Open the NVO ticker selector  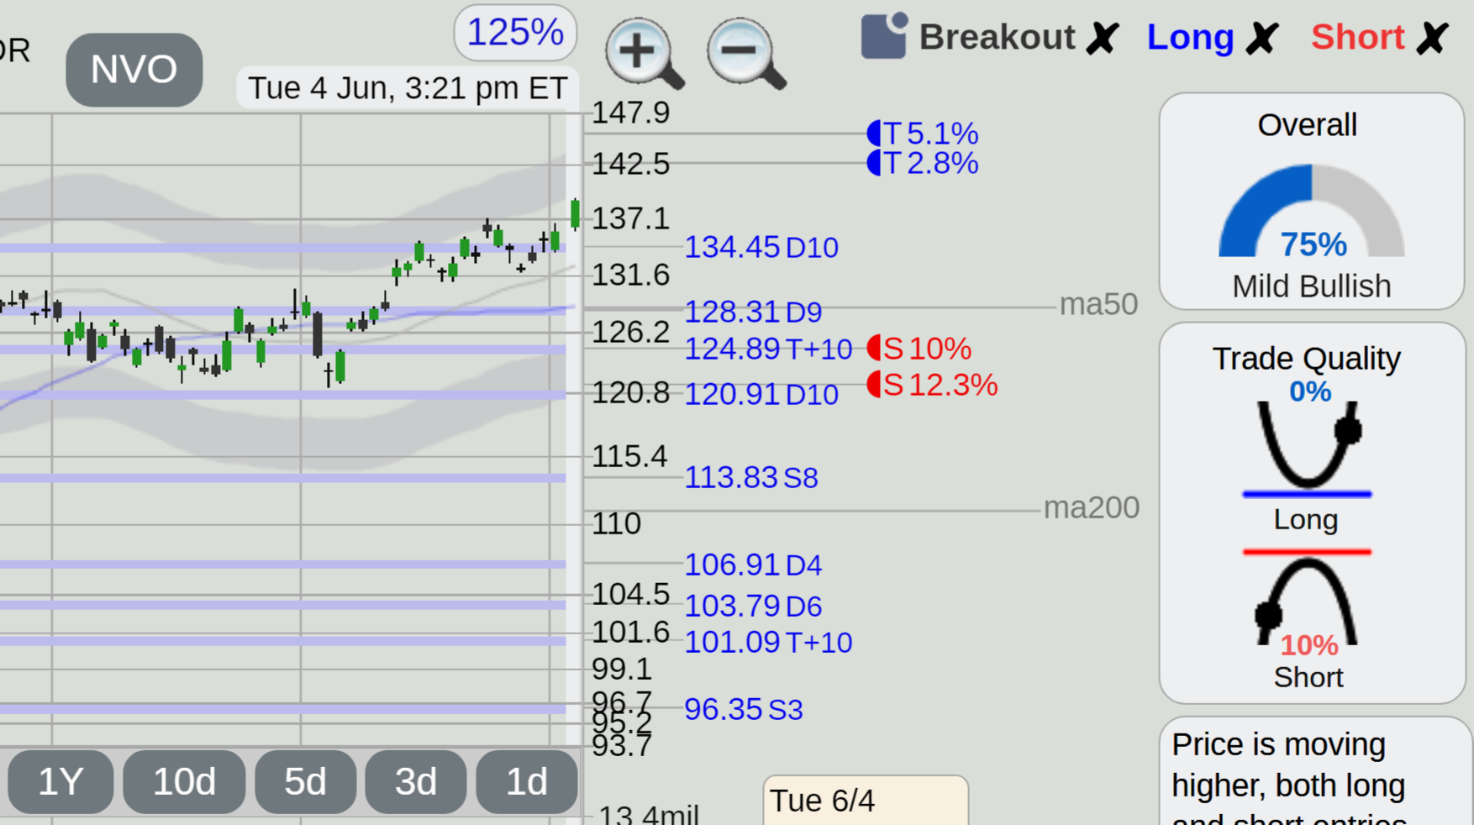[134, 70]
